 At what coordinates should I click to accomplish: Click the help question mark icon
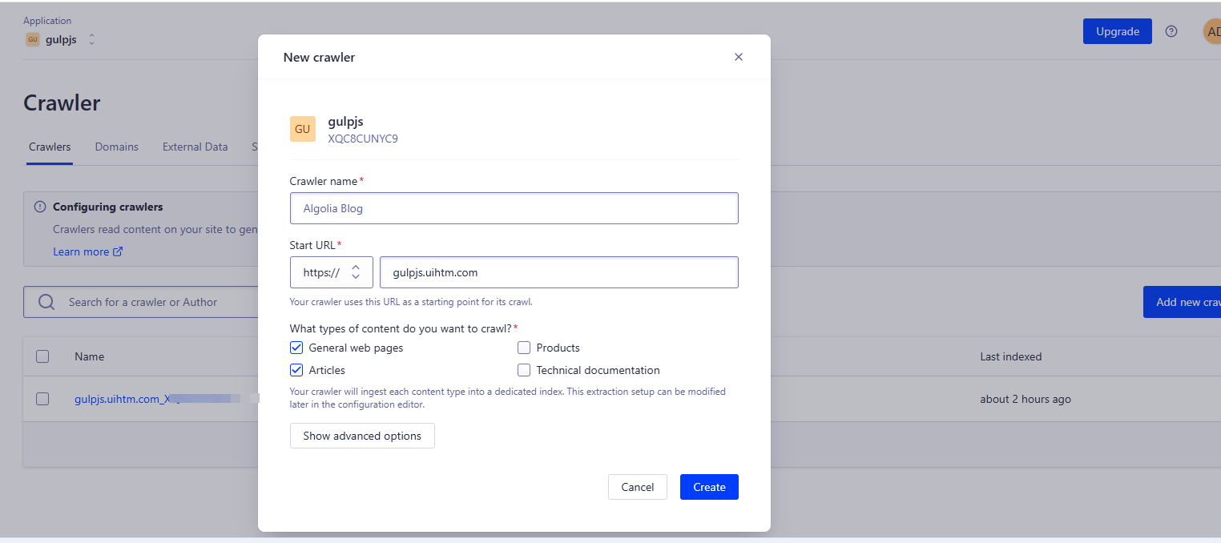1171,31
